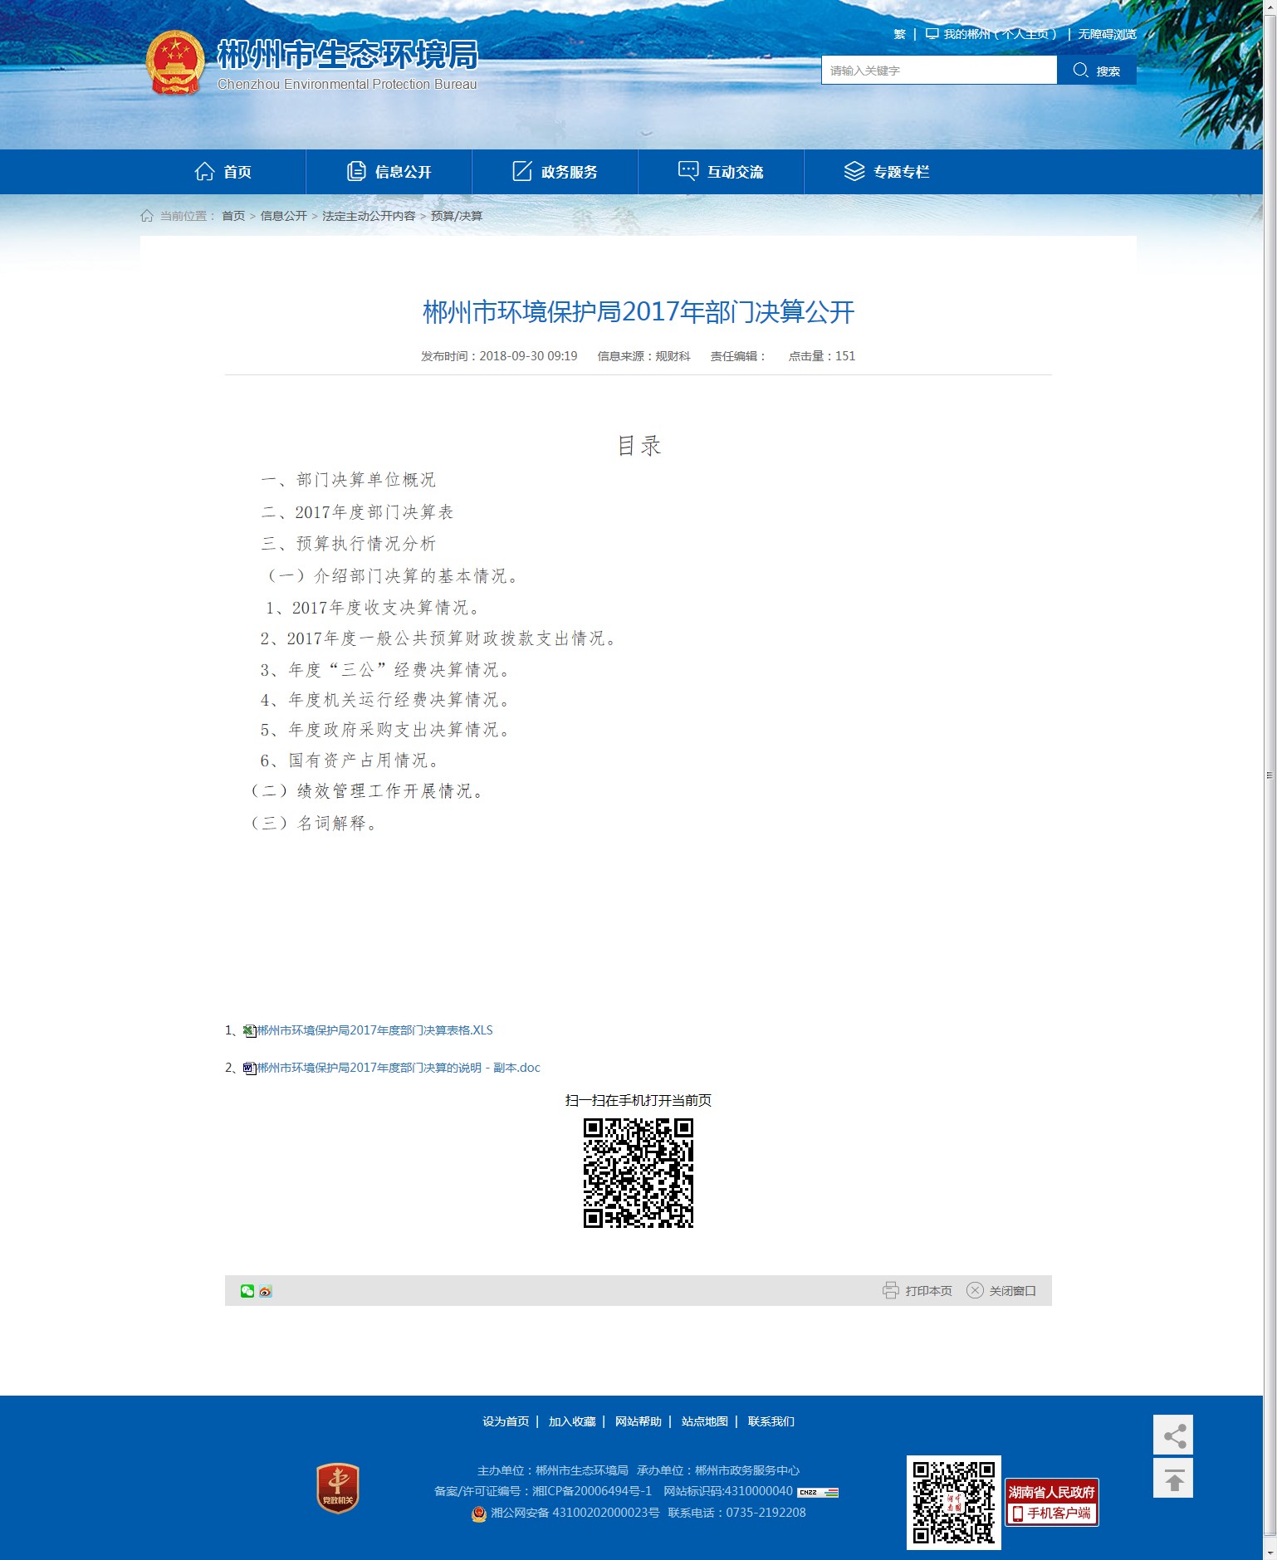This screenshot has height=1560, width=1277.
Task: Click the page QR code under 扫一扫
Action: pos(638,1173)
